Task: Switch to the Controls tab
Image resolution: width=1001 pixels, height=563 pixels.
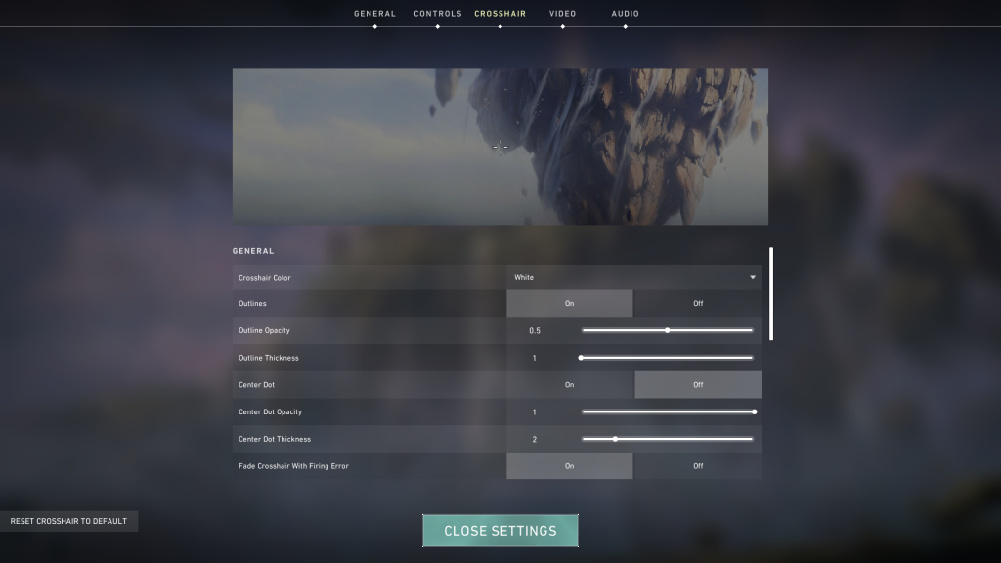Action: (x=437, y=14)
